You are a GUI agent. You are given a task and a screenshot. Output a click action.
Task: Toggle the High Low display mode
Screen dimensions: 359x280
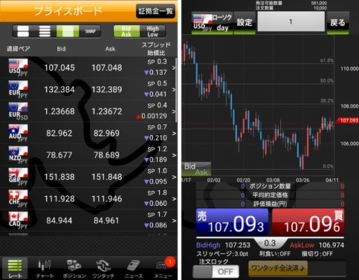click(152, 31)
